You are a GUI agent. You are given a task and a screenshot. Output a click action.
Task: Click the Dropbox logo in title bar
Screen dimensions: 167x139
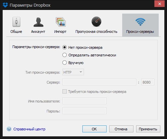coord(5,5)
